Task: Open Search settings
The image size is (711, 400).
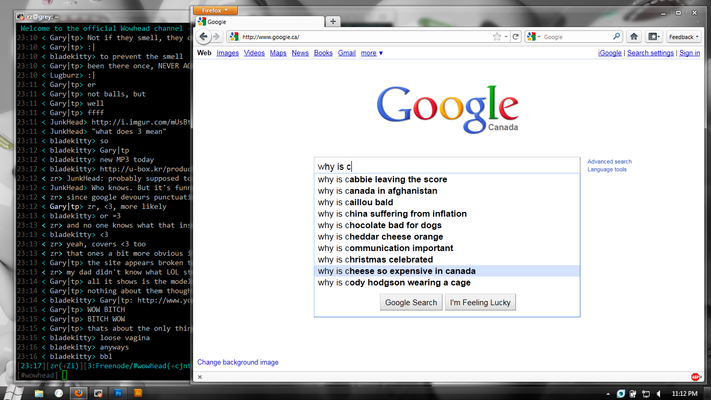Action: pos(650,53)
